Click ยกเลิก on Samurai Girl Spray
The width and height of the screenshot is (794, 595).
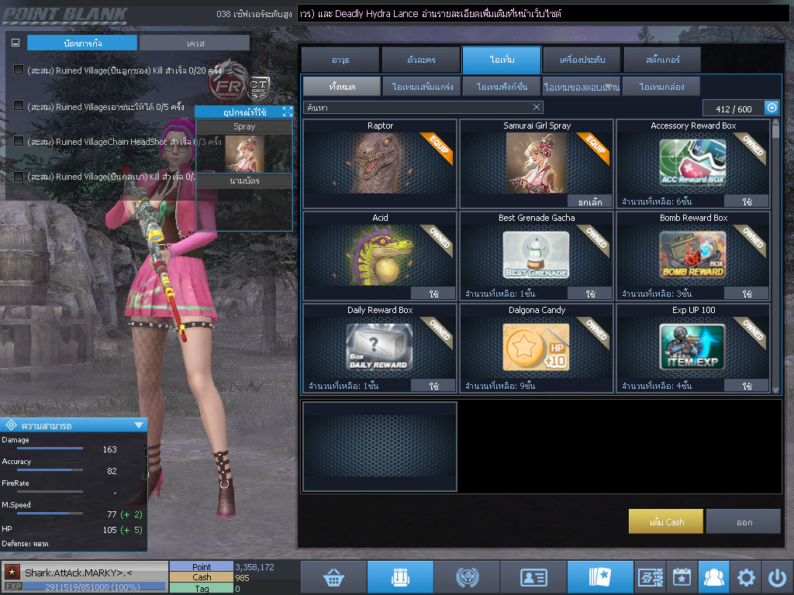click(x=590, y=201)
